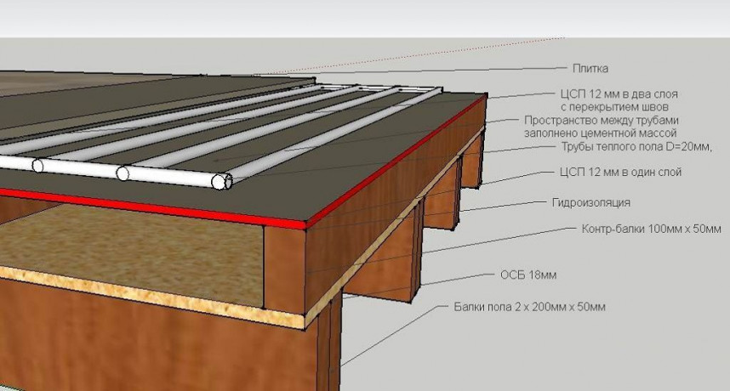This screenshot has height=391, width=730.
Task: Click the Плитка label text
Action: click(590, 68)
